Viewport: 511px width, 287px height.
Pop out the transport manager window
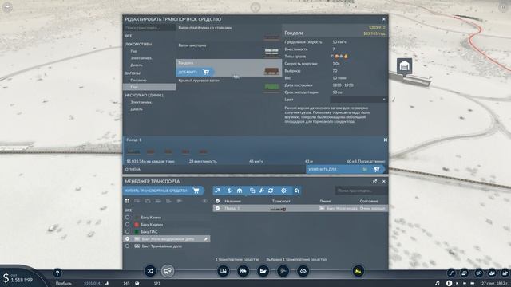click(374, 181)
